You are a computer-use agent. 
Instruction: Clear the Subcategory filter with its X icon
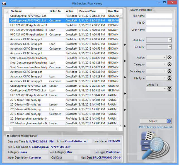point(169,72)
